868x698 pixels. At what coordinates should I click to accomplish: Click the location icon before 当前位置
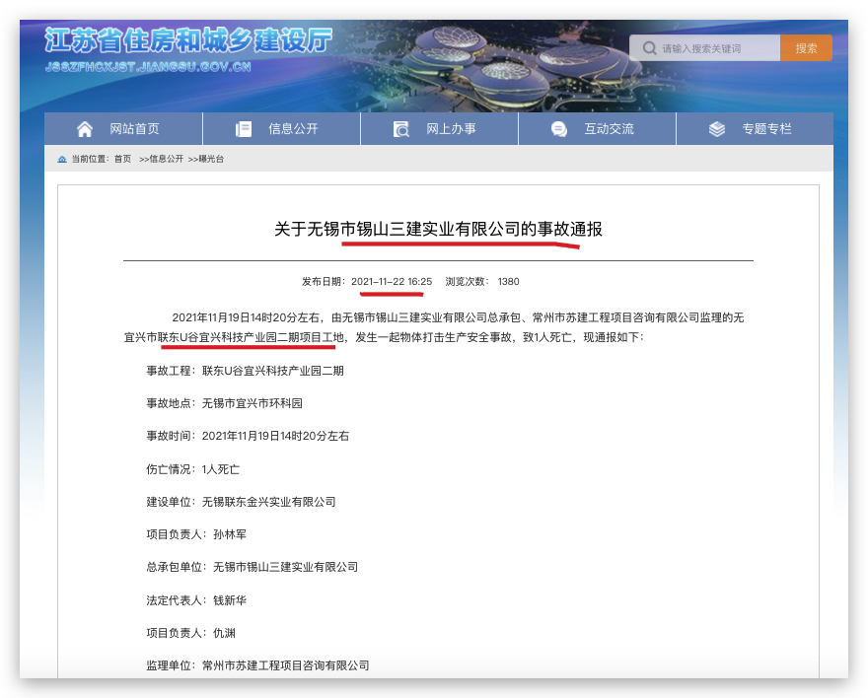pos(62,159)
